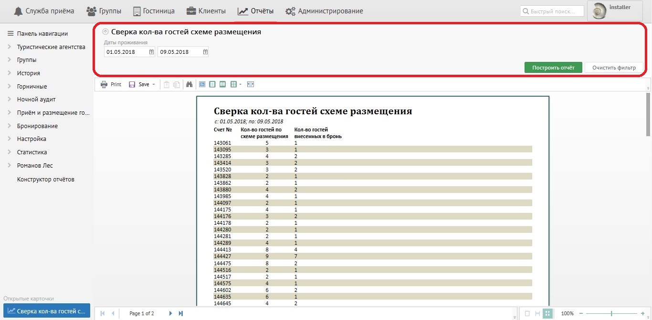Adjust the zoom slider handle
Viewport: 652px width, 320px height.
click(611, 313)
